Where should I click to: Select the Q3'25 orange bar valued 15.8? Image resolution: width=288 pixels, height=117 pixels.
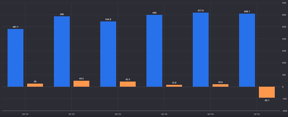(174, 86)
